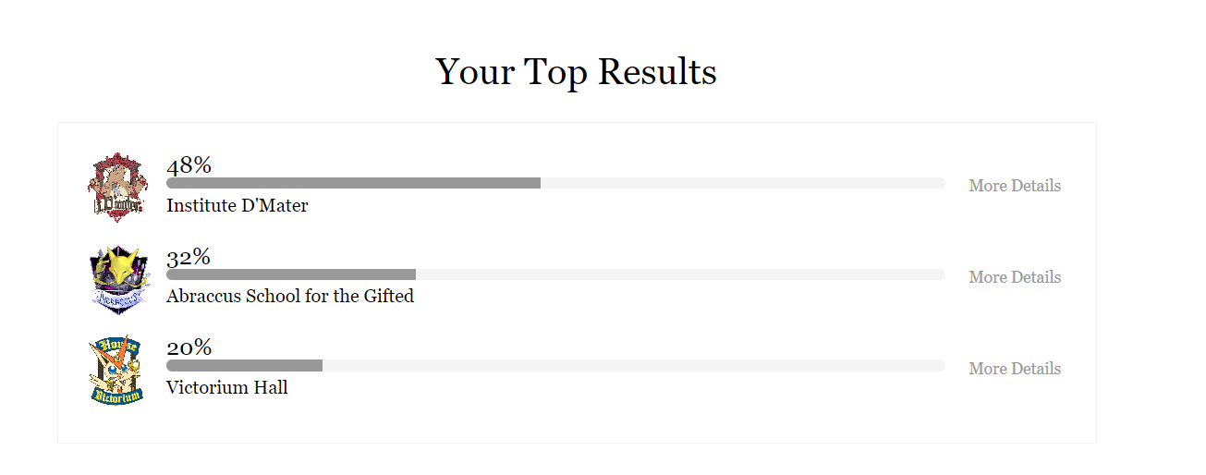Click the empty track of Abraccus School's bar
This screenshot has height=475, width=1206.
(x=679, y=274)
